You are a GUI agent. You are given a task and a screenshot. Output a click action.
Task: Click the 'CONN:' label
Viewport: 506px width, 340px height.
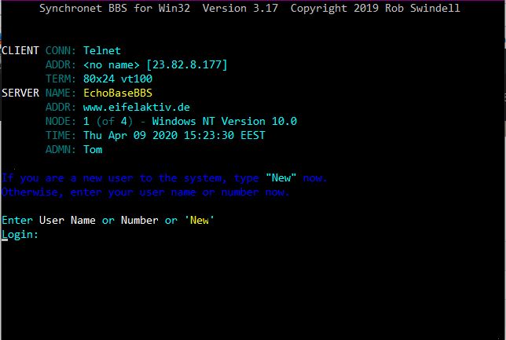60,50
